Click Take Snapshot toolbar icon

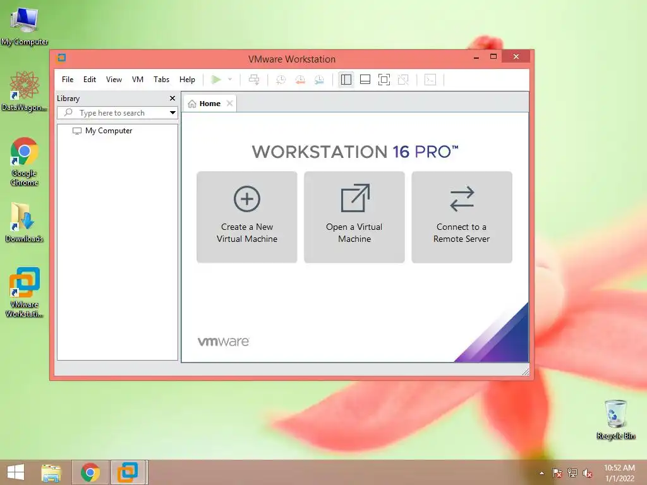pos(281,80)
